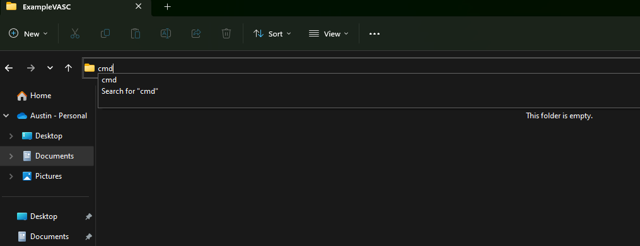Image resolution: width=640 pixels, height=246 pixels.
Task: Open the New item dropdown
Action: [28, 34]
